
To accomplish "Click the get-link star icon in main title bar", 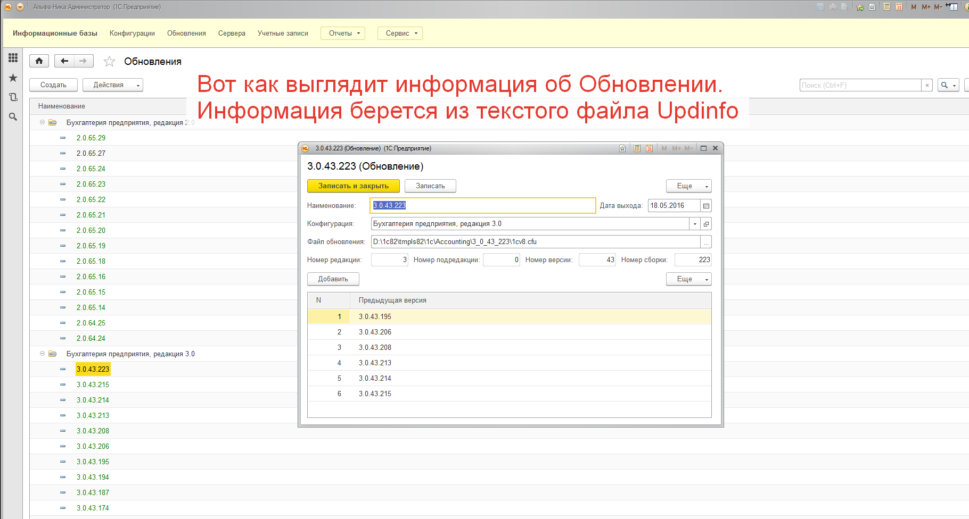I will [x=860, y=7].
